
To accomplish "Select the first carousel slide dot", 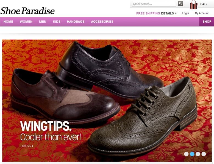I will coord(186,154).
